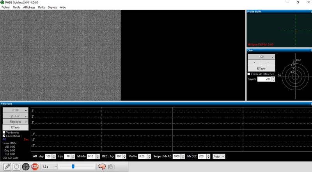Click the bullseye target display
Image resolution: width=312 pixels, height=172 pixels.
(295, 76)
